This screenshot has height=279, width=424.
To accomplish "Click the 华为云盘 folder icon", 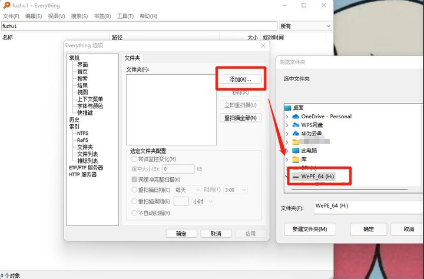I will click(296, 134).
